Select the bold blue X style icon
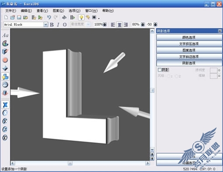This screenshot has width=223, height=172. coord(5,105)
